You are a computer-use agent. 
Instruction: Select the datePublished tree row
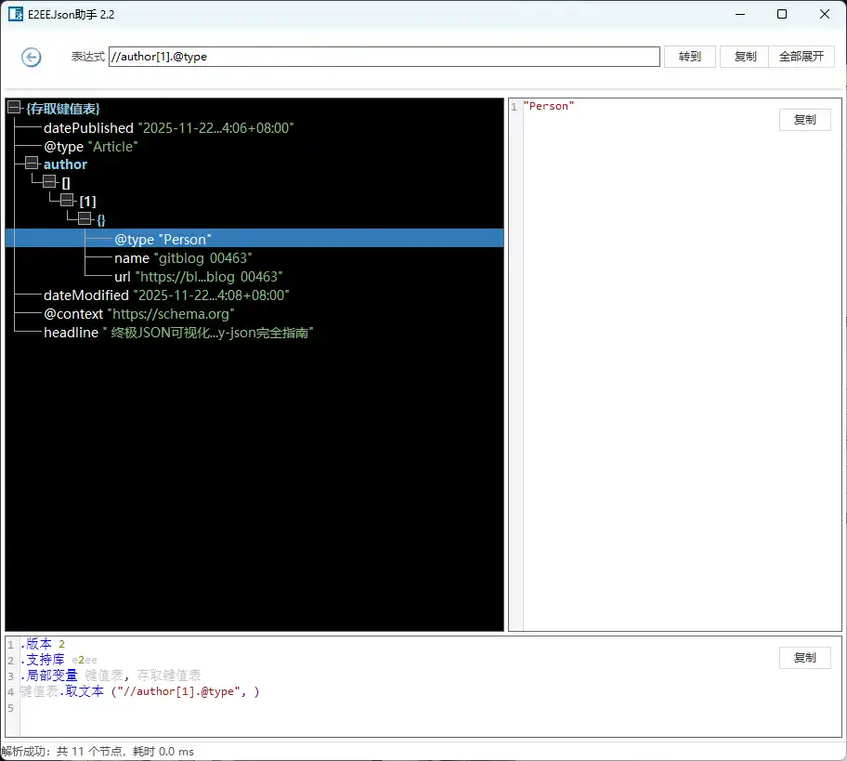(x=168, y=128)
